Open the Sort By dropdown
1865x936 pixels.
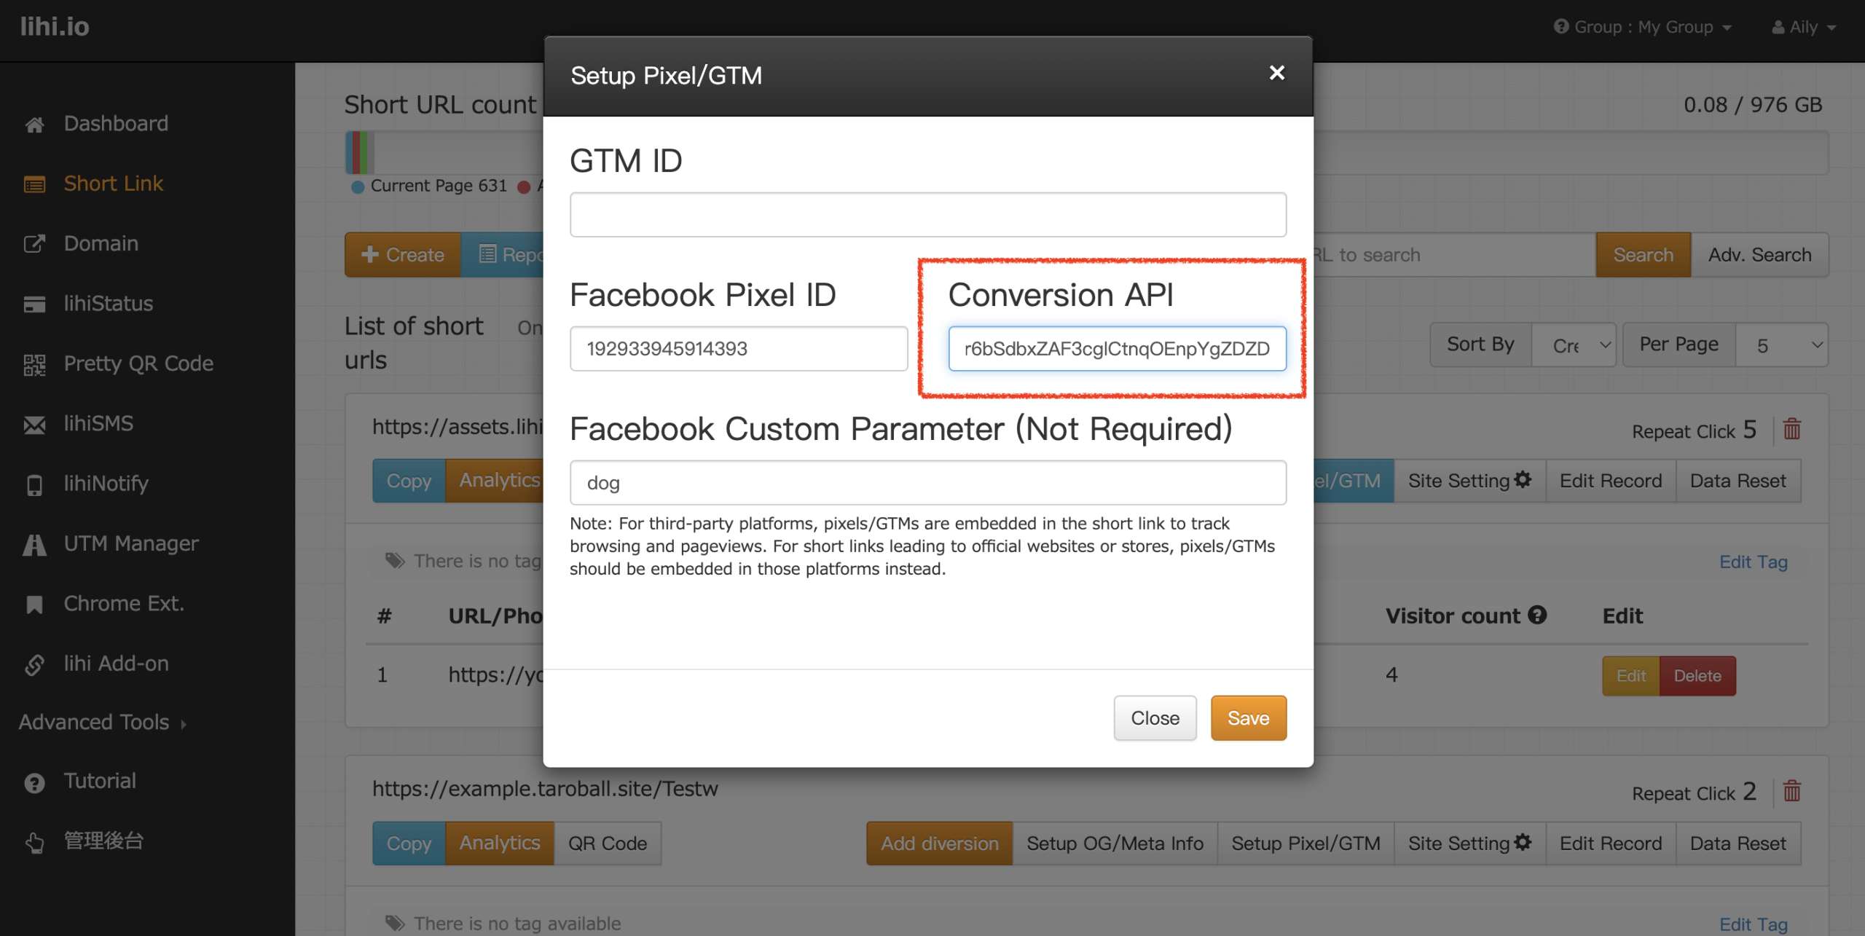(1574, 345)
